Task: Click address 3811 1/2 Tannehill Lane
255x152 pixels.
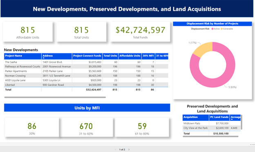Action: [56, 76]
